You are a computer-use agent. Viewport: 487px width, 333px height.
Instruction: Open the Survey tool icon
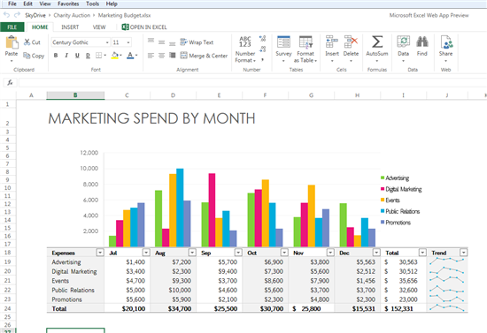click(x=283, y=42)
